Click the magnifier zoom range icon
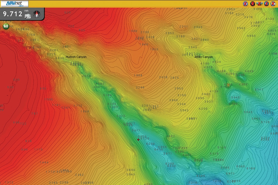Screen dimensions: 278x185 tap(28, 16)
